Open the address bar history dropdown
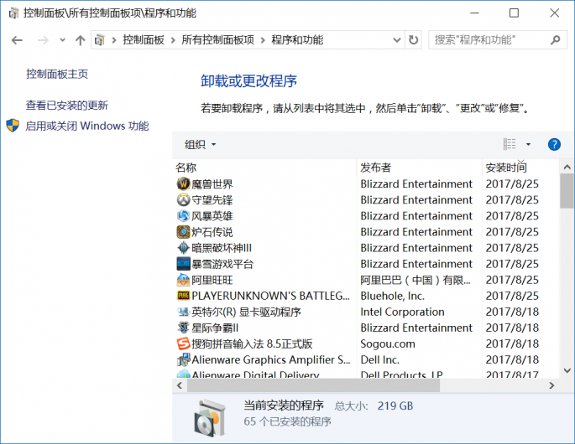Viewport: 575px width, 444px height. [398, 40]
